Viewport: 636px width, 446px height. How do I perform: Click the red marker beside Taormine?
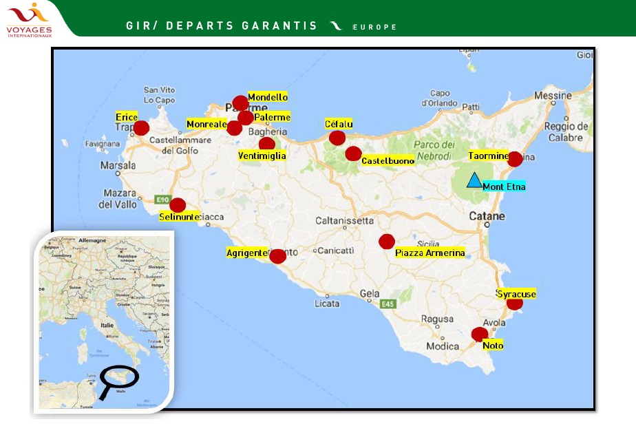(515, 159)
